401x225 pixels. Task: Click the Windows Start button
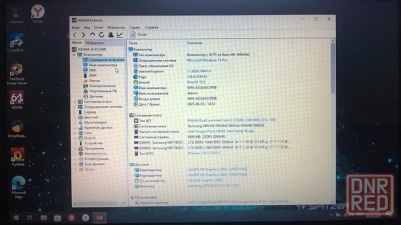[x=16, y=218]
